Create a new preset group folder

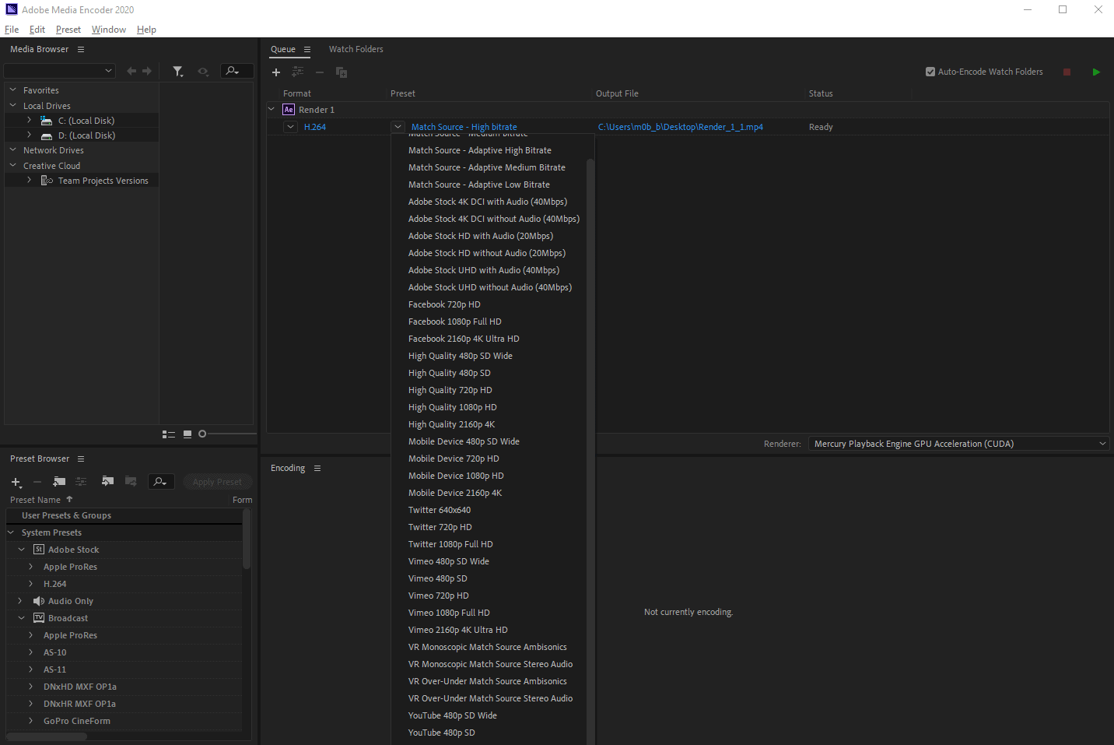(59, 482)
